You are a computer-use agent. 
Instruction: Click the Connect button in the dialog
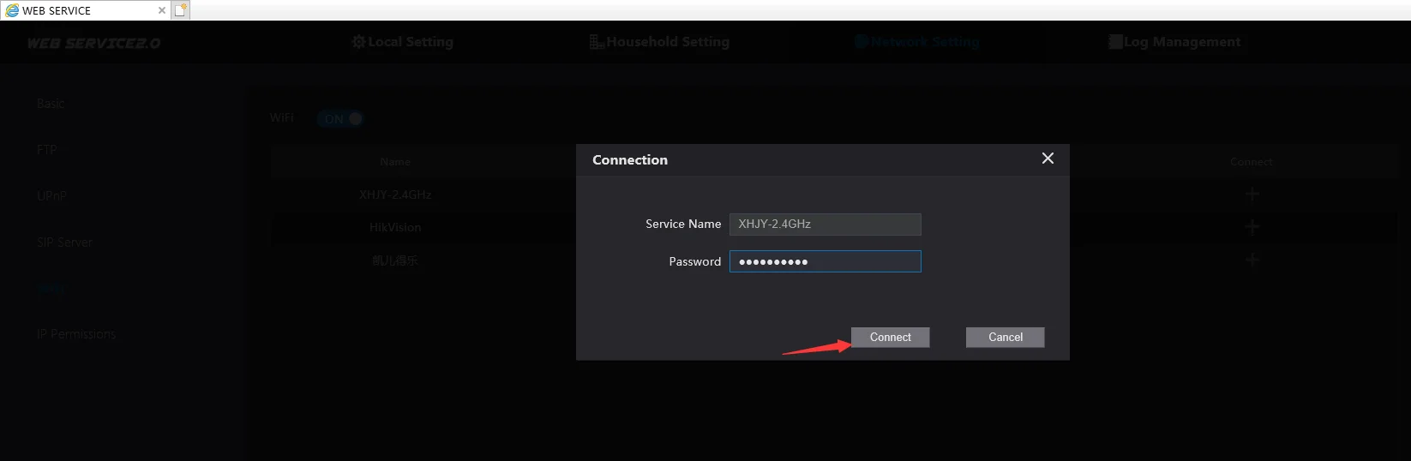(890, 338)
